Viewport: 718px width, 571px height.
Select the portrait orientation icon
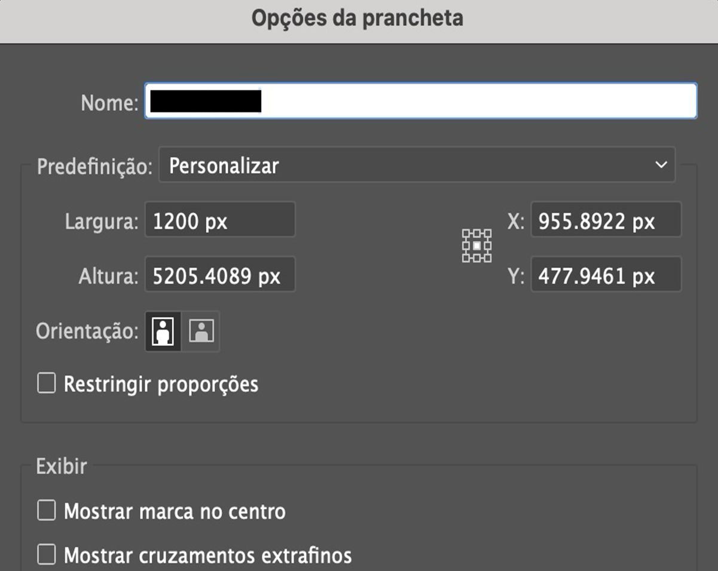(162, 331)
